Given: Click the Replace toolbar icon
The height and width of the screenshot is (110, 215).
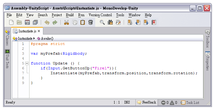Looking at the screenshot, I should pyautogui.click(x=118, y=22).
